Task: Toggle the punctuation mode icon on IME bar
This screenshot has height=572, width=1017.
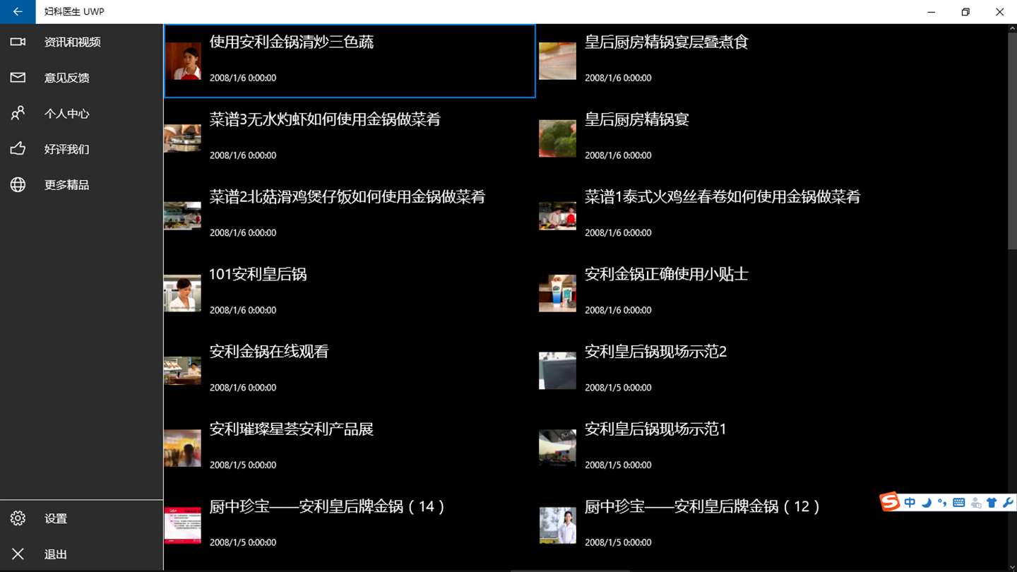Action: tap(942, 503)
